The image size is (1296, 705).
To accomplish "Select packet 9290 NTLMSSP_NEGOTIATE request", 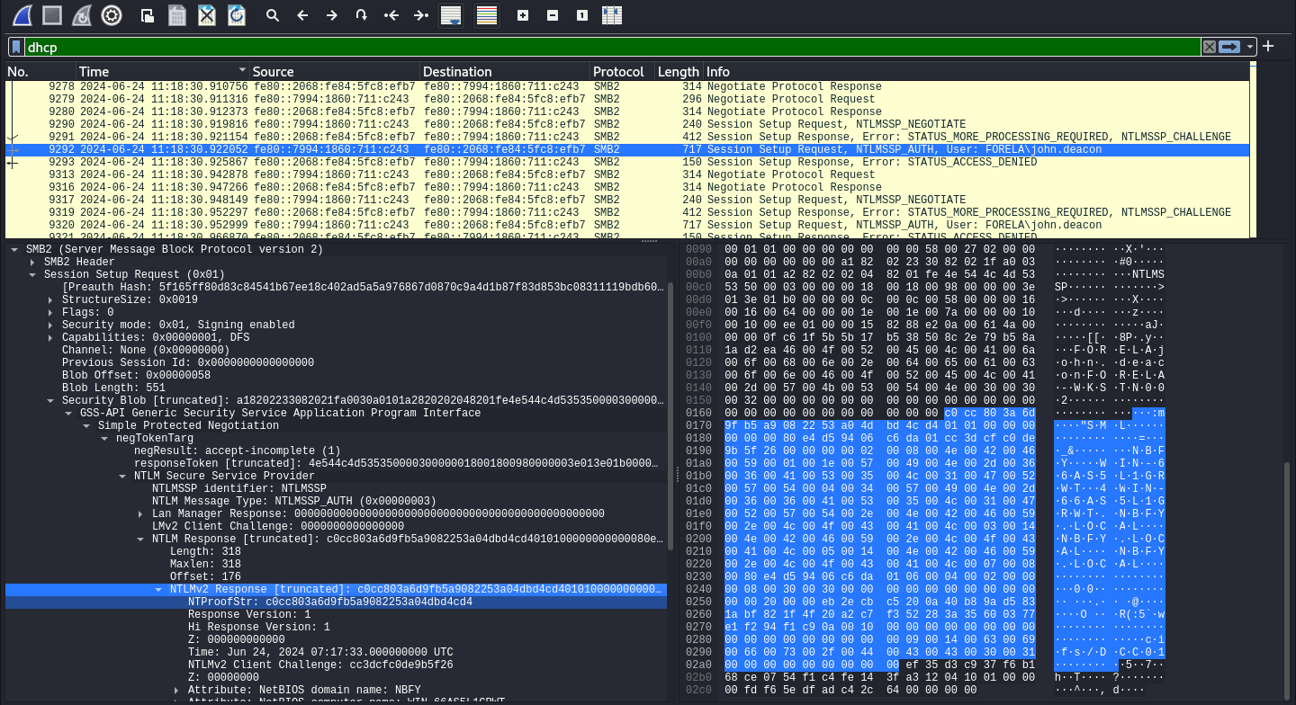I will tap(627, 124).
